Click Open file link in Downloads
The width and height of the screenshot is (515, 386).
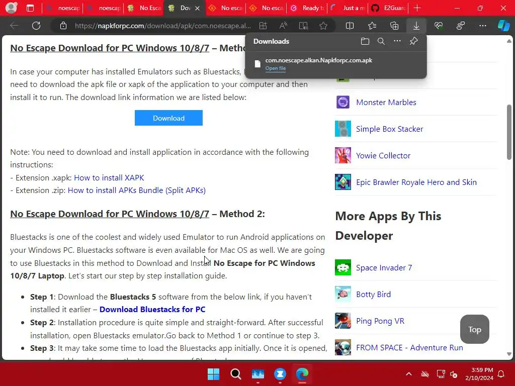[x=275, y=68]
